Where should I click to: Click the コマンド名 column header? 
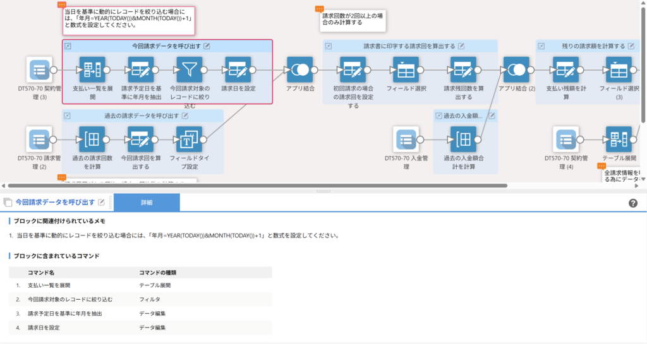[x=41, y=272]
